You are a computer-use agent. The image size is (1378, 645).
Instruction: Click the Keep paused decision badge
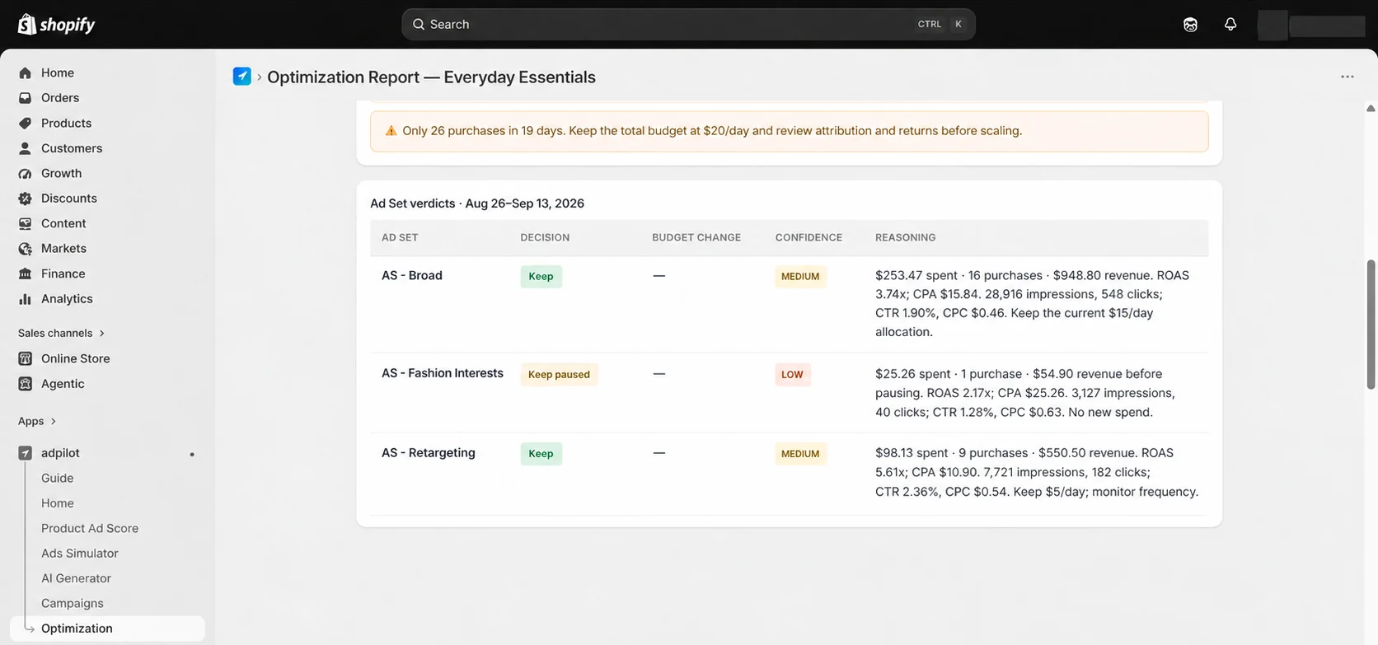(x=560, y=375)
